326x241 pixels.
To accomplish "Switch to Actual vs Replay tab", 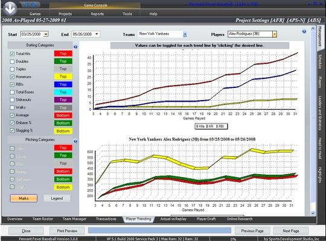I will click(x=173, y=219).
